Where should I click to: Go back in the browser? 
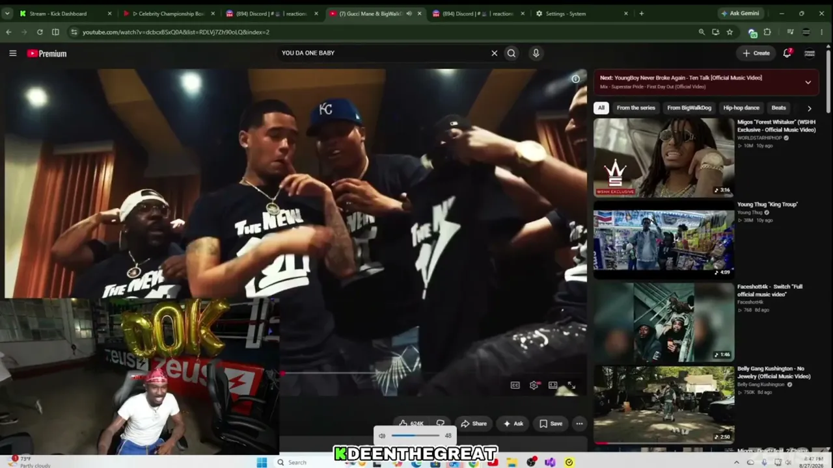pyautogui.click(x=8, y=32)
